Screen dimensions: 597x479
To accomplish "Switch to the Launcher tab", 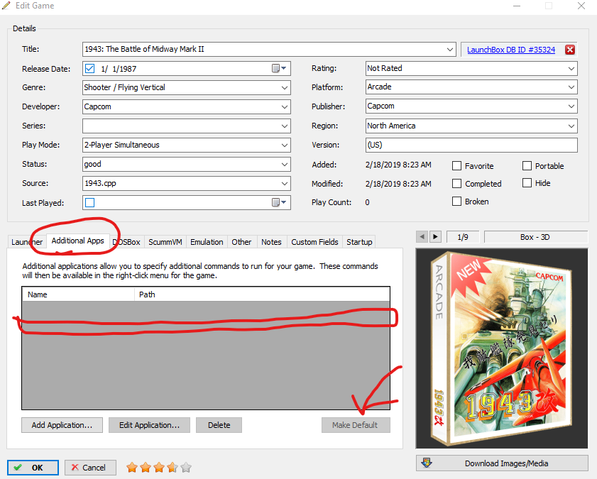I will (27, 242).
